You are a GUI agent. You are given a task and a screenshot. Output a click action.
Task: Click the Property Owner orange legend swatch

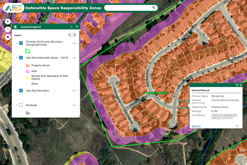[x=27, y=66]
